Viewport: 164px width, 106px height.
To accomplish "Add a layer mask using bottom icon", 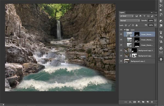I will click(x=134, y=102).
